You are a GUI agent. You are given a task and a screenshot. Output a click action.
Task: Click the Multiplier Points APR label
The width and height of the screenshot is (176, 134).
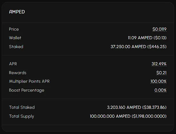pos(29,81)
